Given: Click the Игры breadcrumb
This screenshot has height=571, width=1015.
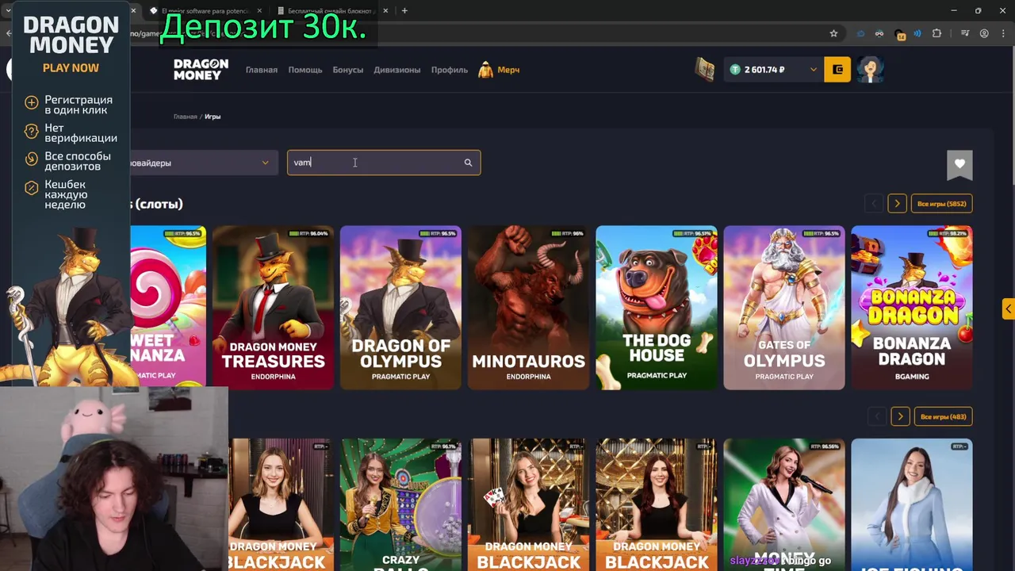Looking at the screenshot, I should 213,117.
